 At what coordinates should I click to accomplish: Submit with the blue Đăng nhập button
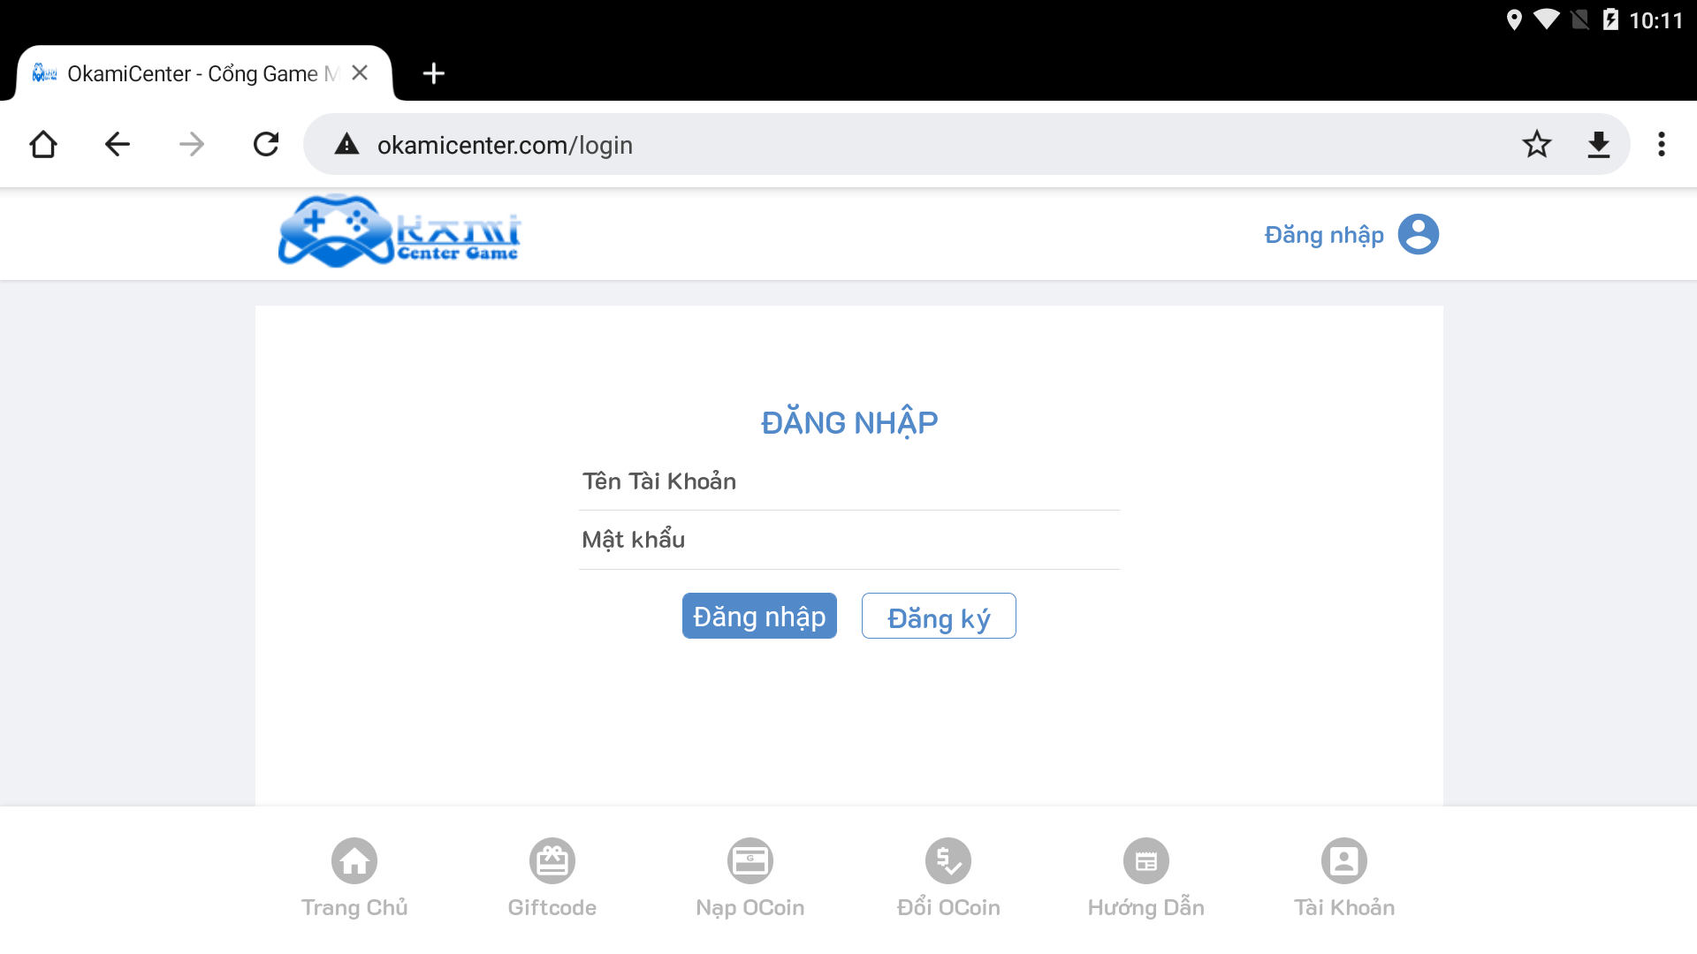click(x=759, y=616)
